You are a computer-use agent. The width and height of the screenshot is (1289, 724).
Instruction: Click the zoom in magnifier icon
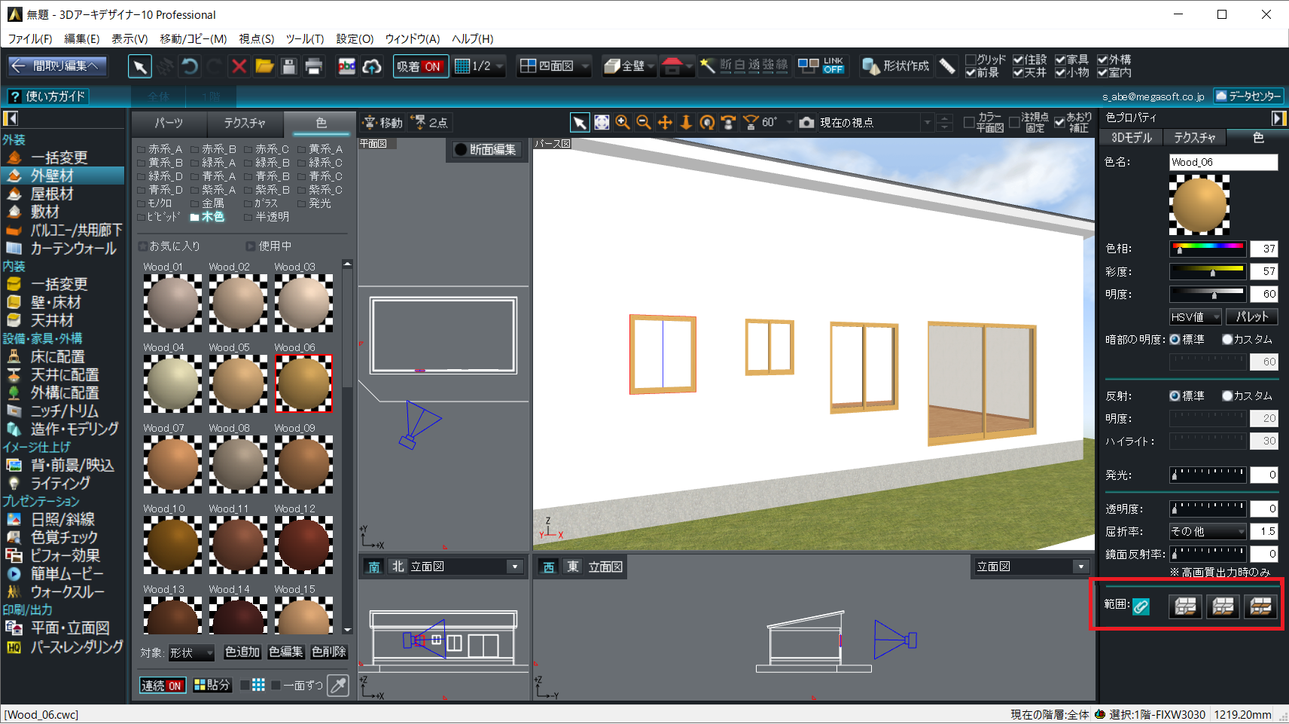[623, 122]
